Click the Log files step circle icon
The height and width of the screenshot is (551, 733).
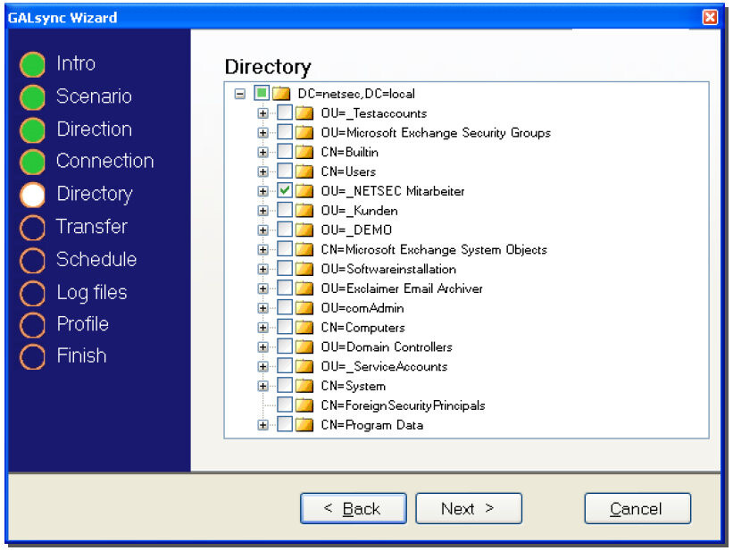[x=32, y=293]
